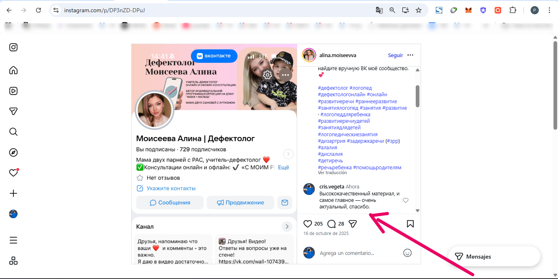This screenshot has height=279, width=558.
Task: Open browser zoom magnifier icon
Action: 392,10
